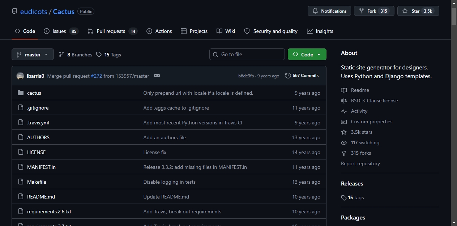Screen dimensions: 457x226
Task: Open commit 'License fix' message
Action: pyautogui.click(x=155, y=152)
